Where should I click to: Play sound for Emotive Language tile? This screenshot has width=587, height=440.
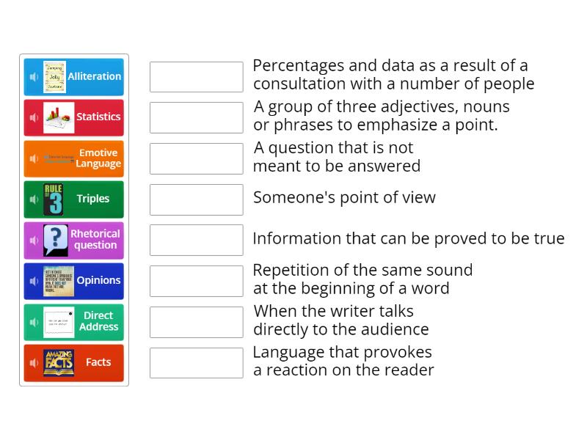click(34, 158)
